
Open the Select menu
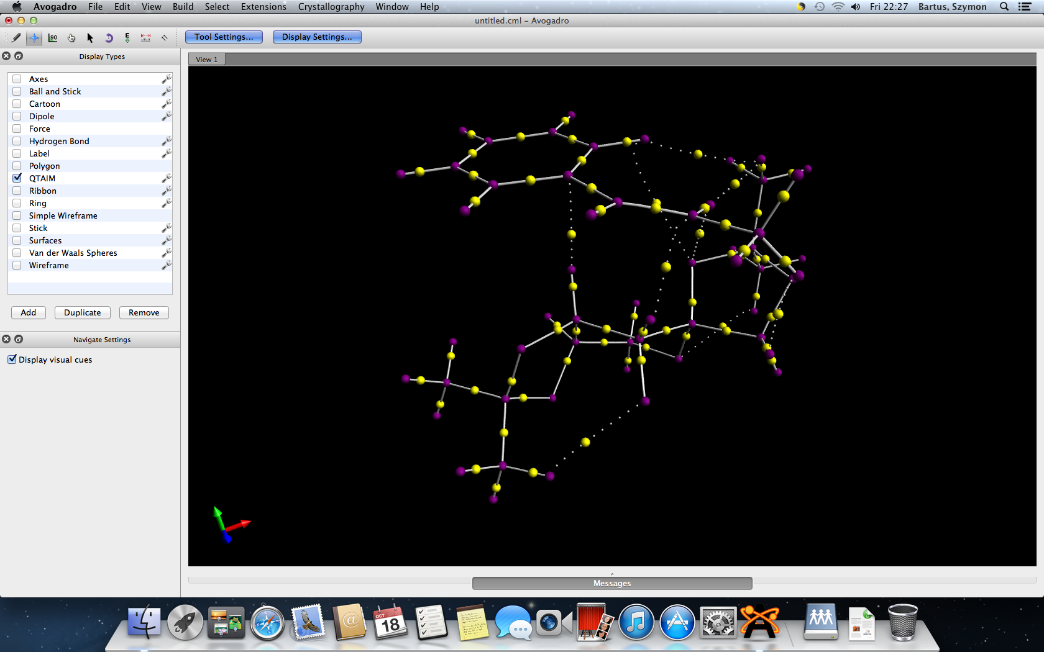(217, 7)
